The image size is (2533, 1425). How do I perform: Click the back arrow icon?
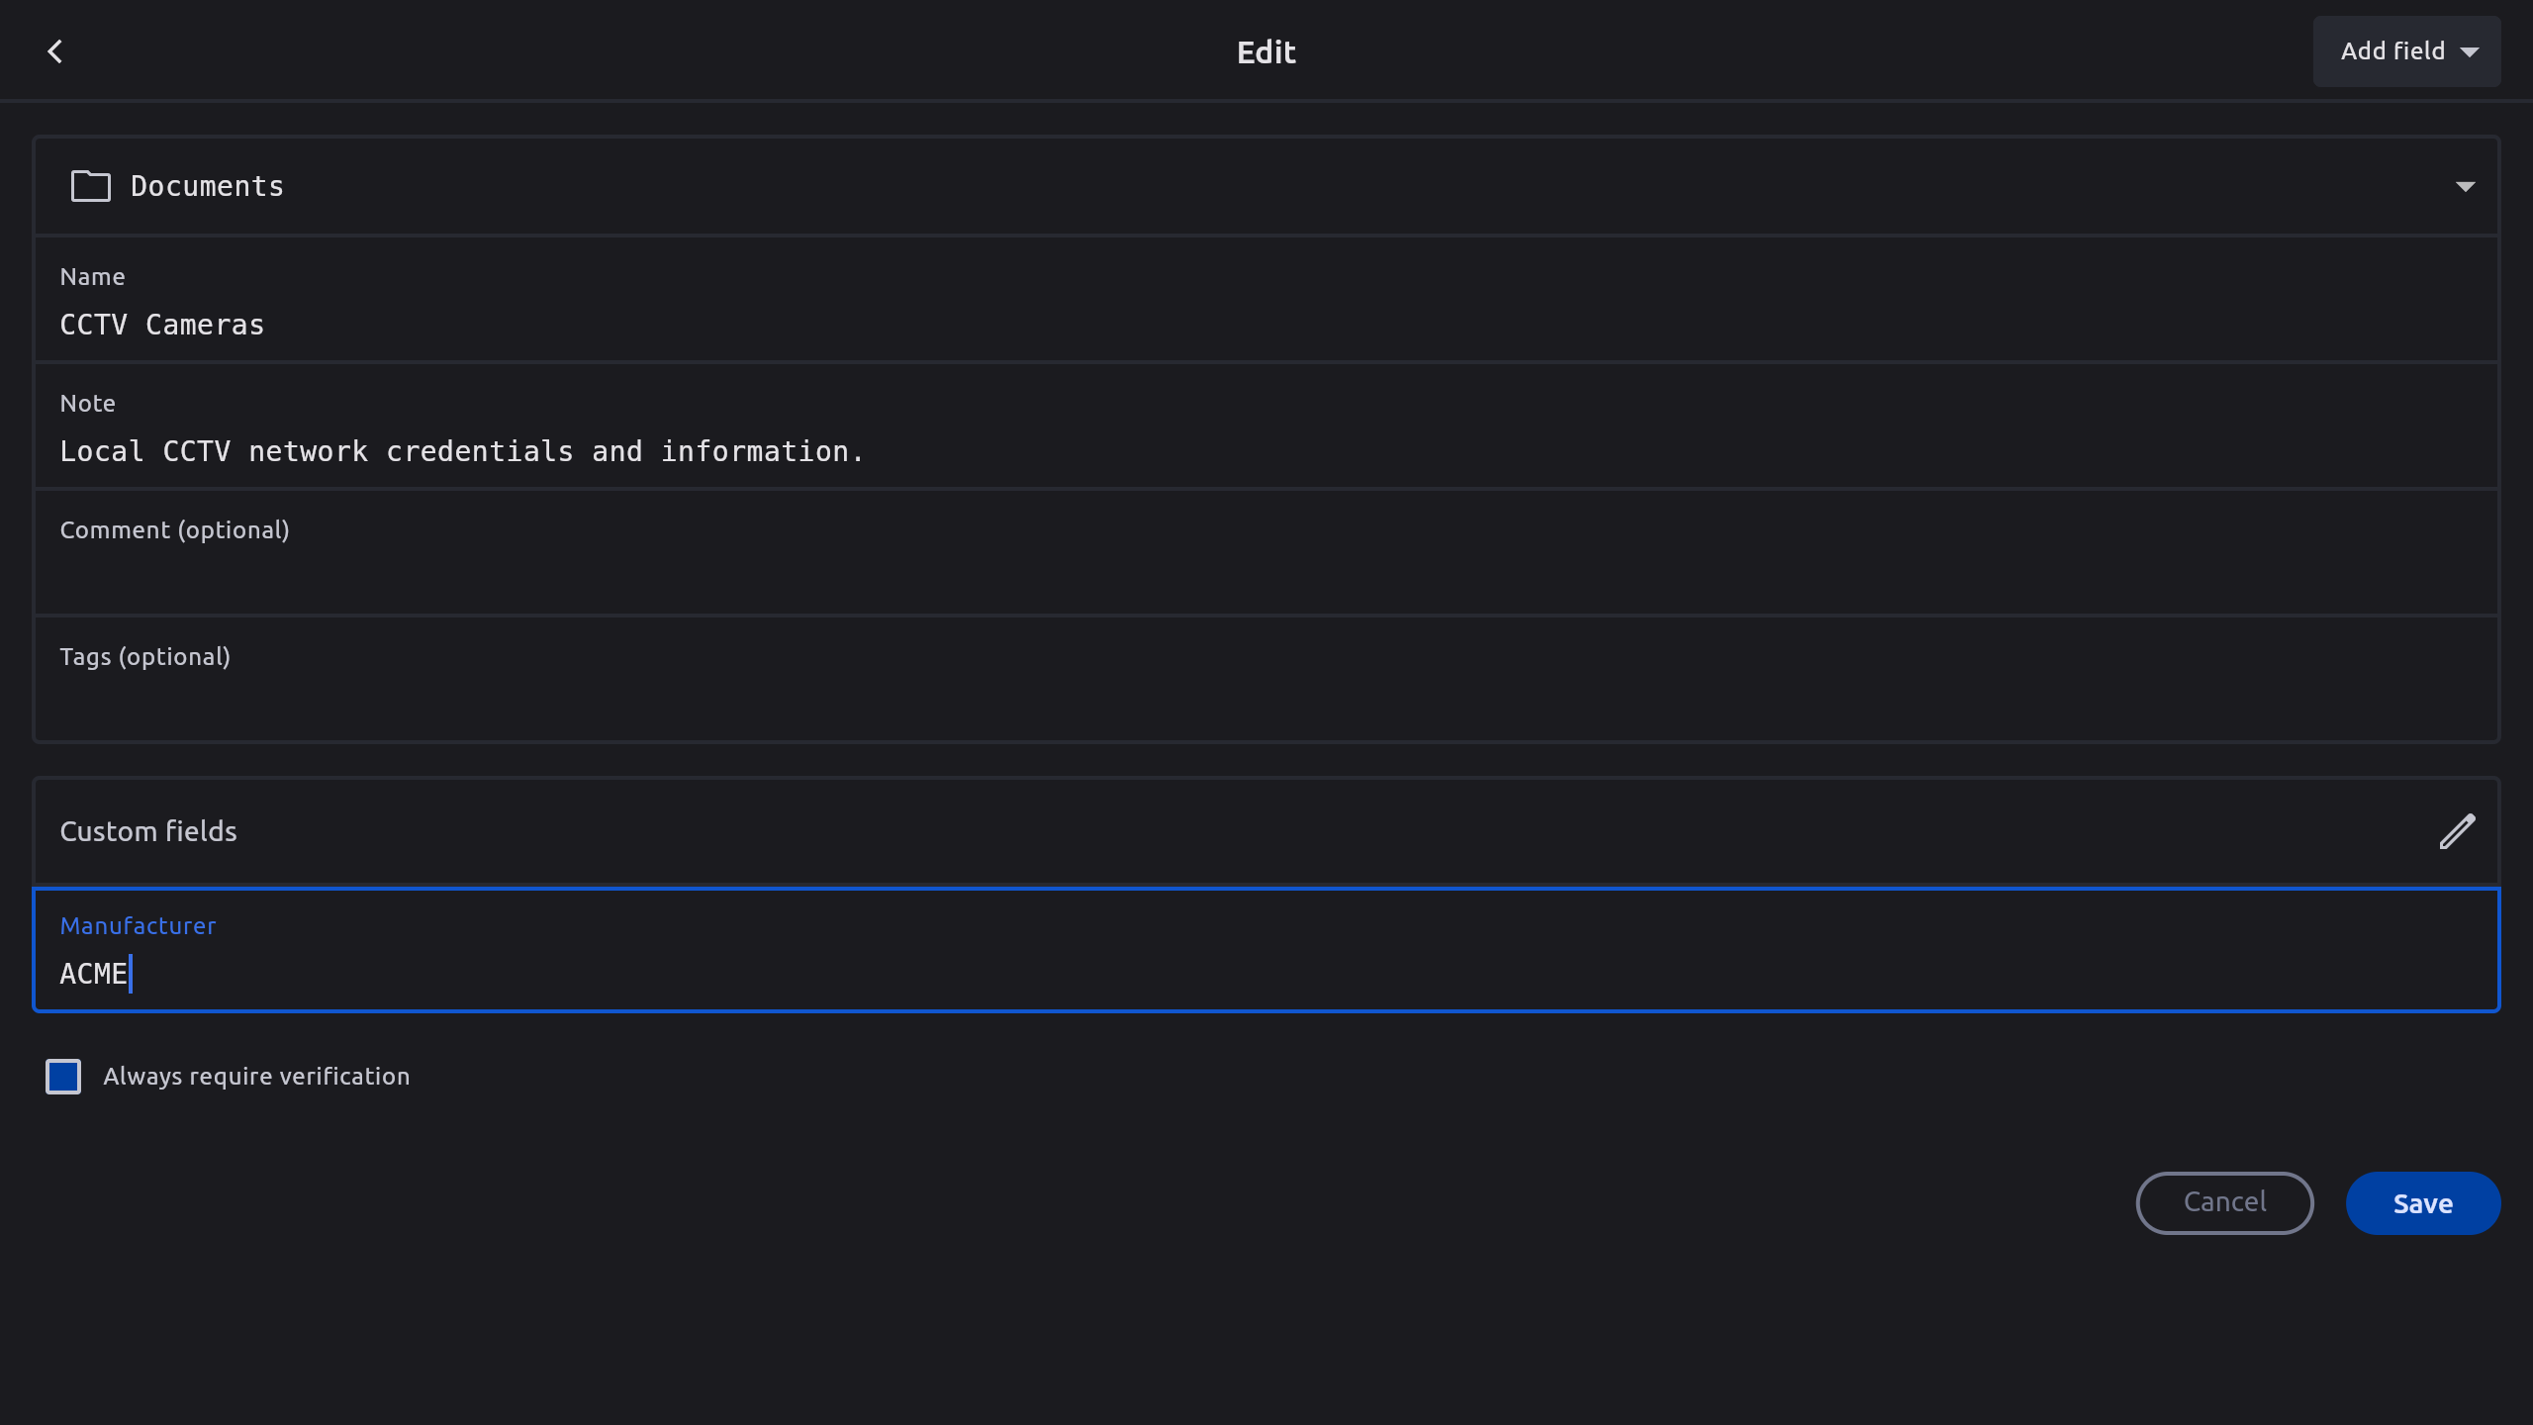tap(55, 51)
